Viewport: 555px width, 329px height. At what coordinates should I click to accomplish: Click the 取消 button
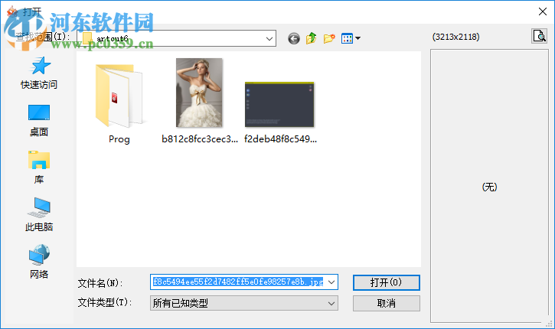pyautogui.click(x=386, y=303)
